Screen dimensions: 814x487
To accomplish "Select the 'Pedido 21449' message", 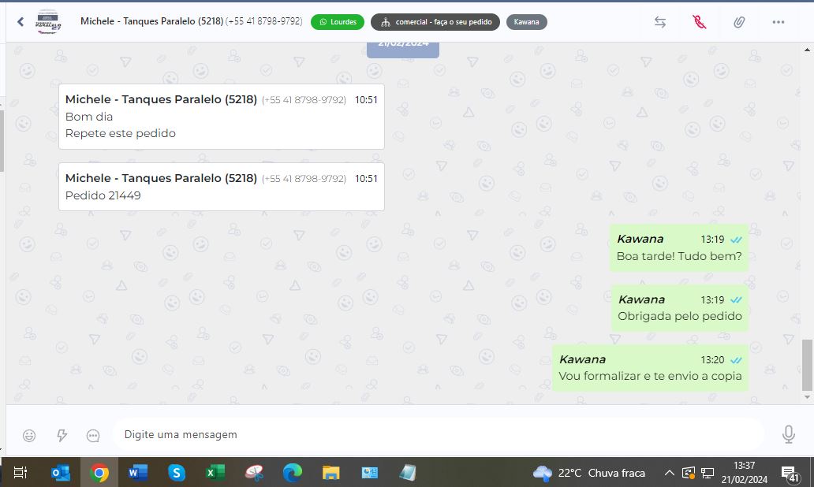I will [103, 195].
